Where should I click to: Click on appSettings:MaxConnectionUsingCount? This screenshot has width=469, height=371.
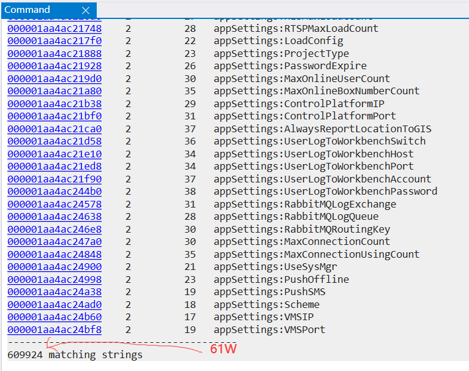[317, 255]
